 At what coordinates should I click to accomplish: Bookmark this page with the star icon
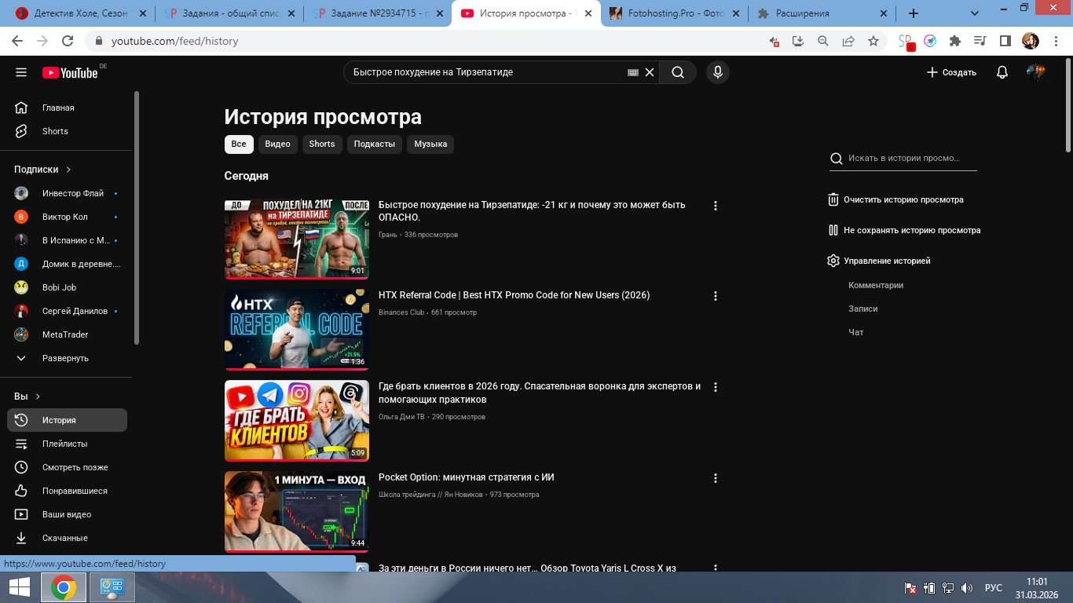pos(873,41)
